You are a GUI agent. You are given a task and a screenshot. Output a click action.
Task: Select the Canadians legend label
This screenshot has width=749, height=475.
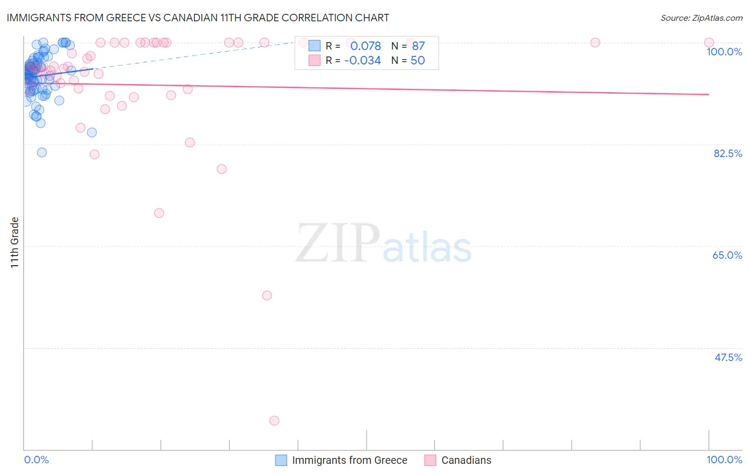pos(466,460)
